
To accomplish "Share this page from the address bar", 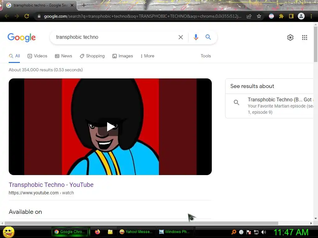I will click(x=249, y=16).
